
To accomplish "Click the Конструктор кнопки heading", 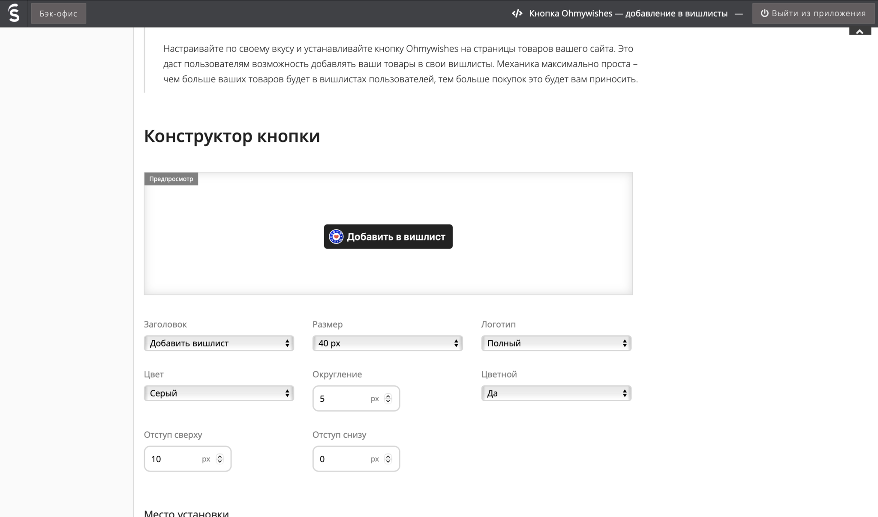I will click(232, 136).
